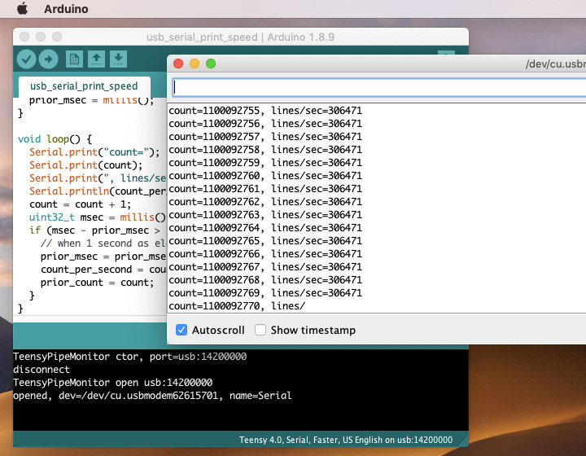586x456 pixels.
Task: Click the /dev/cu.usb serial monitor title
Action: (x=556, y=64)
